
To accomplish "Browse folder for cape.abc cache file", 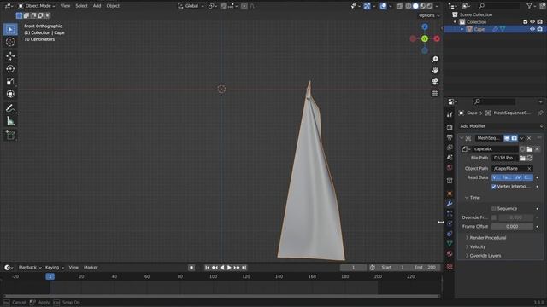I will point(530,149).
